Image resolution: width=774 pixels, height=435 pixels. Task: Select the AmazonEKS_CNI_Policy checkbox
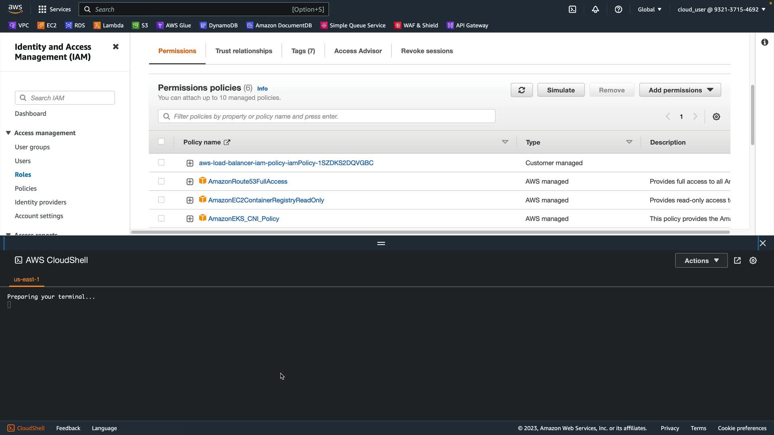point(161,218)
